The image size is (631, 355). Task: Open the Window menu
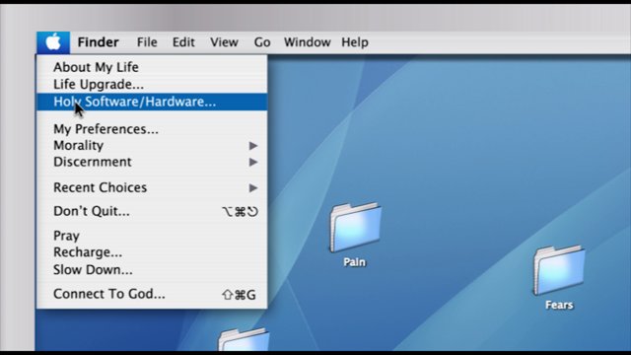point(307,42)
